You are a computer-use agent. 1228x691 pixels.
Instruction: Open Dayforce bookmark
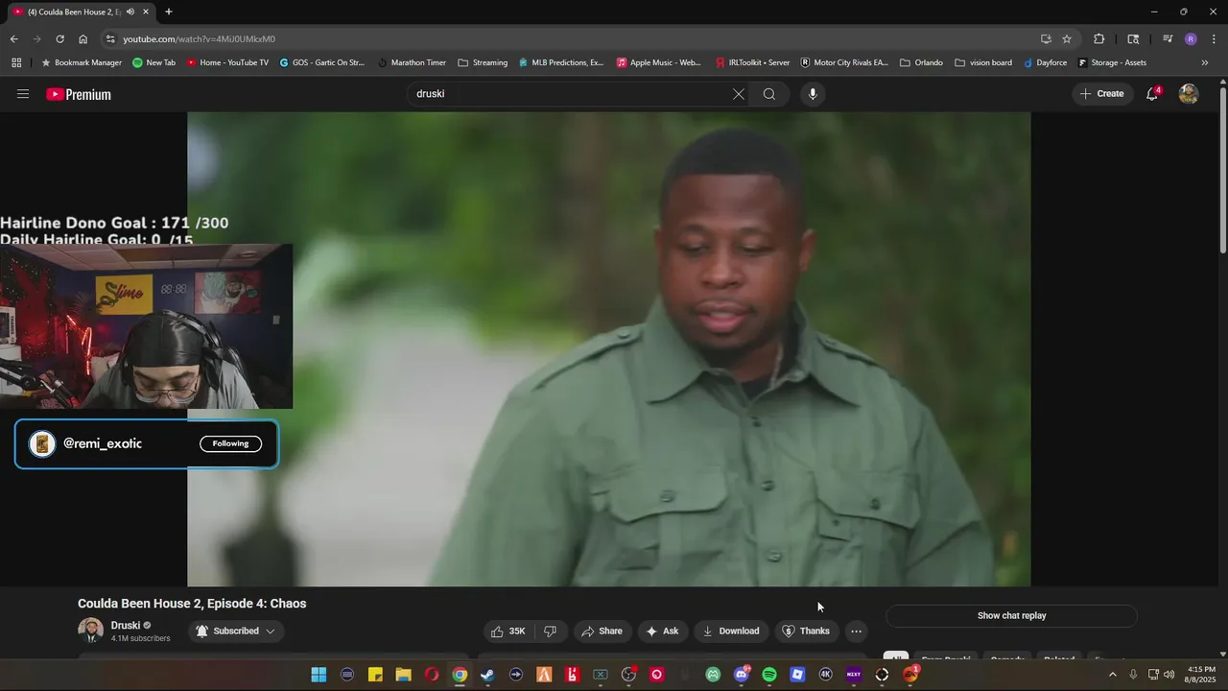pos(1045,62)
